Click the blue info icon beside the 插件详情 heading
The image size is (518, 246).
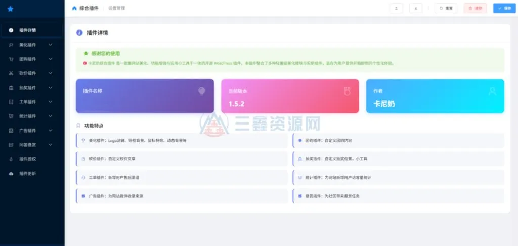[79, 33]
